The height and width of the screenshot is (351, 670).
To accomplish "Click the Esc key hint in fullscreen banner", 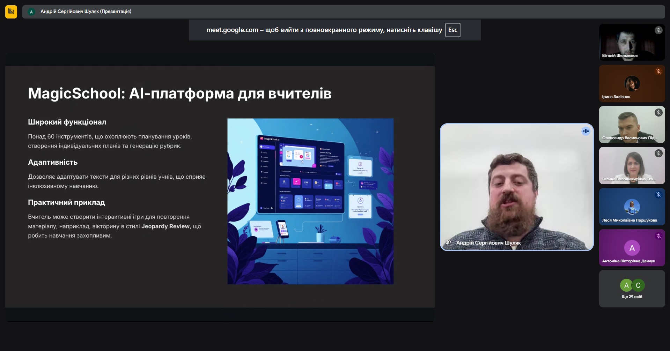I will pyautogui.click(x=452, y=30).
